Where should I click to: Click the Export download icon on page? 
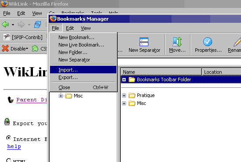click(7, 122)
